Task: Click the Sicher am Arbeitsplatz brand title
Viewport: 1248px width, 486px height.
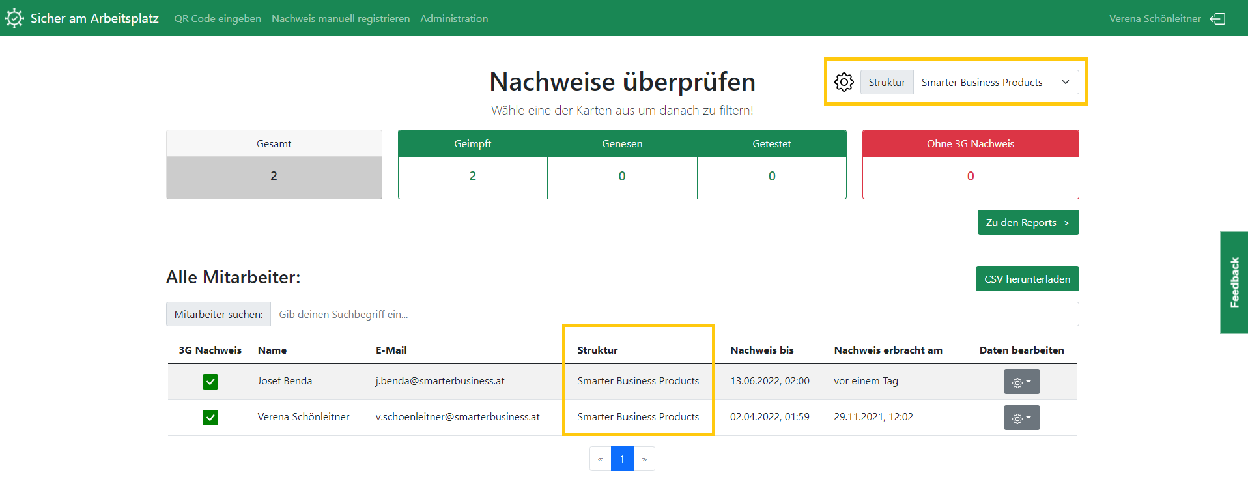Action: 94,18
